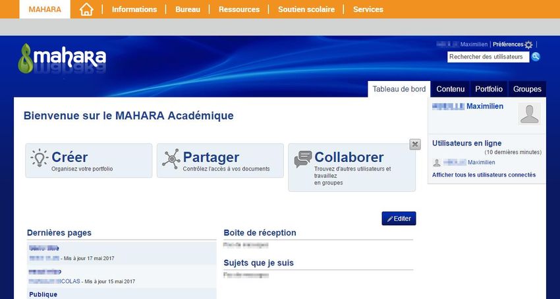Screen dimensions: 560x299
Task: Click Afficher tous les utilisateurs connectés link
Action: coord(484,175)
